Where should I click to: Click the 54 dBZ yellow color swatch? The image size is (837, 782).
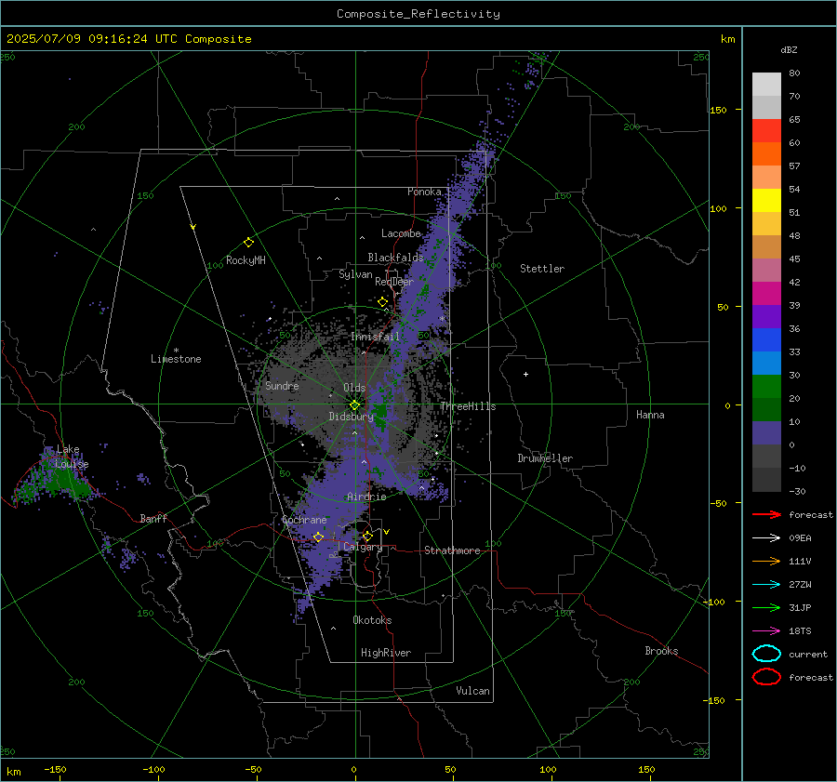point(766,200)
